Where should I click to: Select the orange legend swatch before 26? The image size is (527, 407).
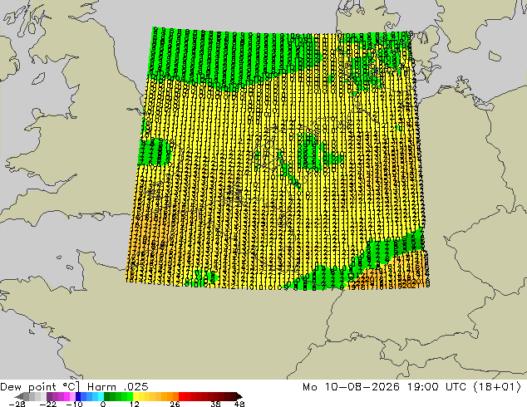click(x=175, y=397)
